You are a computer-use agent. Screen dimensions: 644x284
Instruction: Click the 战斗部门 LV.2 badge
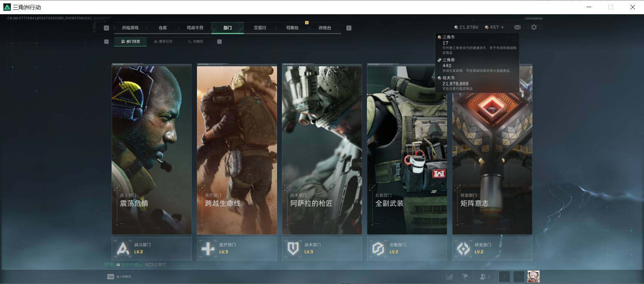click(152, 248)
